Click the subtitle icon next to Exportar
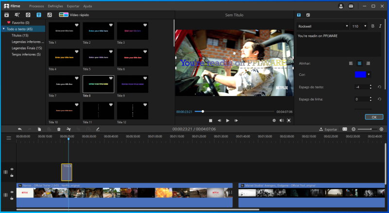 (345, 129)
